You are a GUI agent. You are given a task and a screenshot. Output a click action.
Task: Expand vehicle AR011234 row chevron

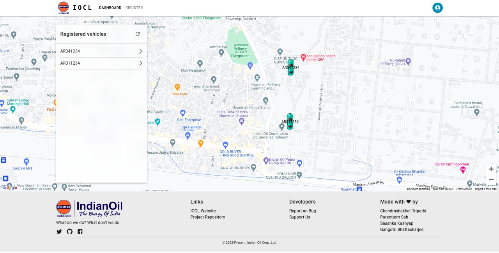141,63
